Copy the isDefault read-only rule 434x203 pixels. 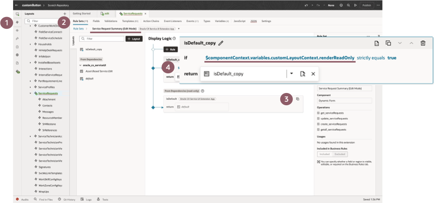(x=298, y=99)
